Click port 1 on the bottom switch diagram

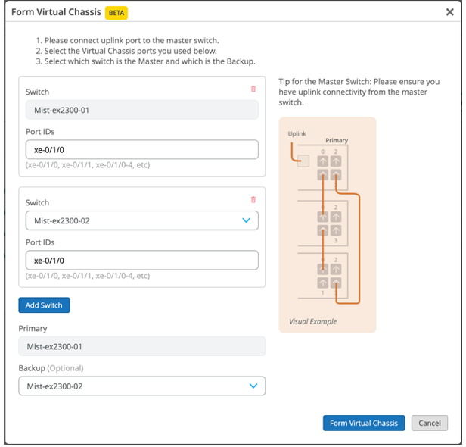tap(322, 283)
